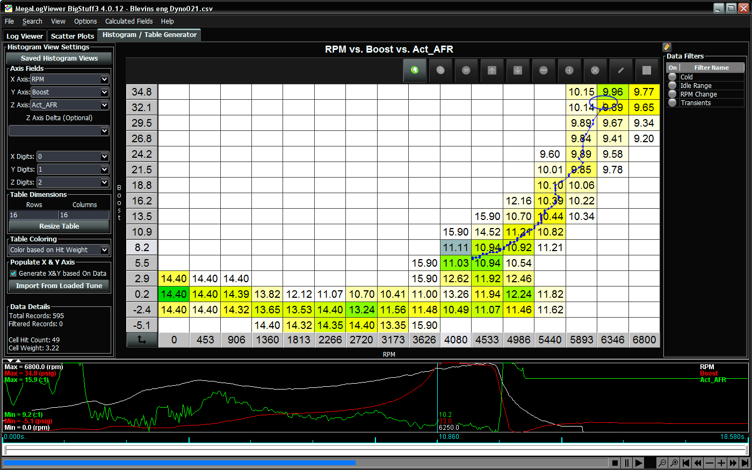The width and height of the screenshot is (752, 470).
Task: Toggle the Cold data filter
Action: tap(673, 77)
